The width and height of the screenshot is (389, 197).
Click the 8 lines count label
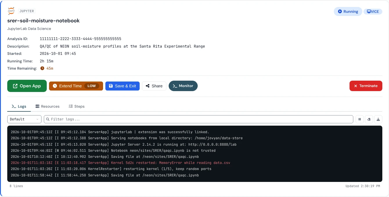tap(16, 186)
